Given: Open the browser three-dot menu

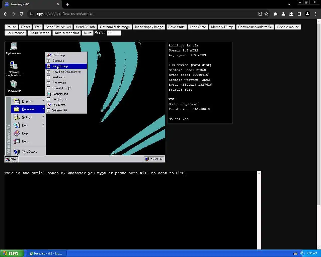Looking at the screenshot, I should click(315, 14).
